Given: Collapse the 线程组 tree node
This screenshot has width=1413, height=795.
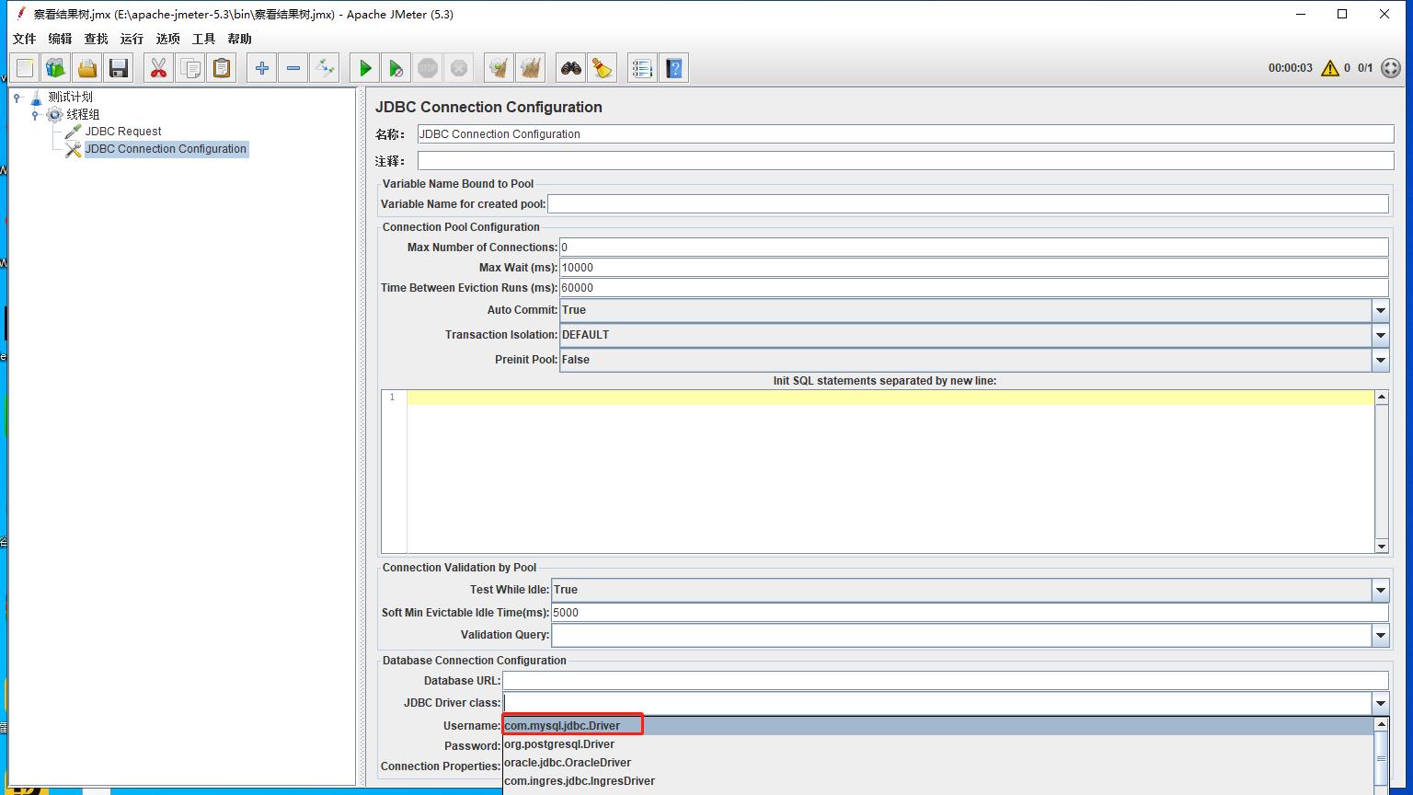Looking at the screenshot, I should point(35,115).
